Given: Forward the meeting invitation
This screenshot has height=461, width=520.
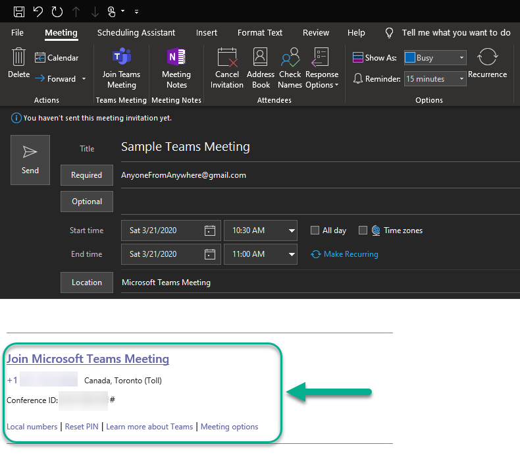Looking at the screenshot, I should 55,78.
